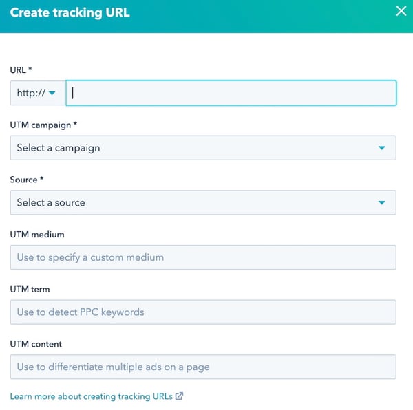This screenshot has height=410, width=413.
Task: Click the UTM medium label
Action: pyautogui.click(x=39, y=235)
